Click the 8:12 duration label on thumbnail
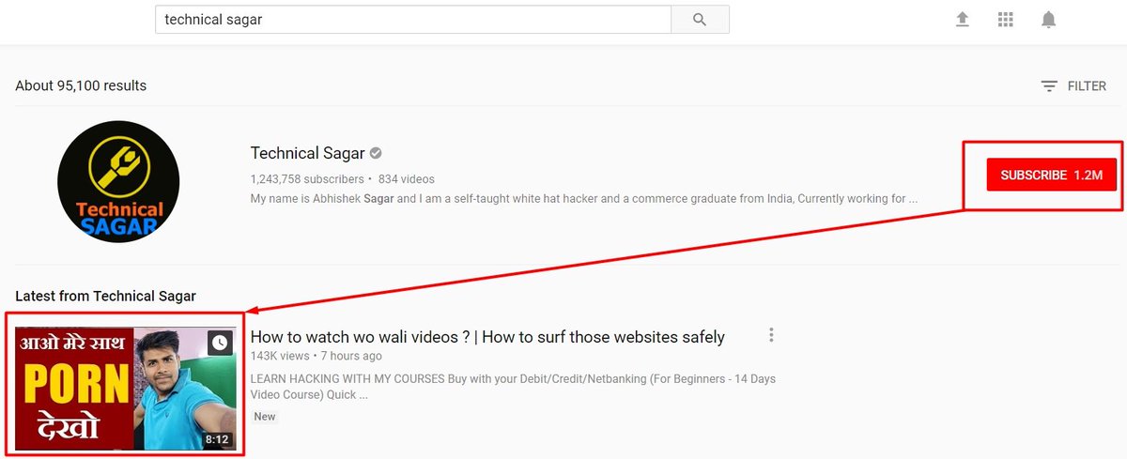Image resolution: width=1127 pixels, height=459 pixels. pos(216,438)
